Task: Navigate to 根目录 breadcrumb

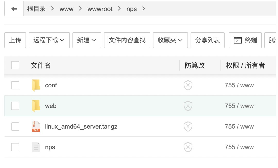Action: [x=36, y=9]
